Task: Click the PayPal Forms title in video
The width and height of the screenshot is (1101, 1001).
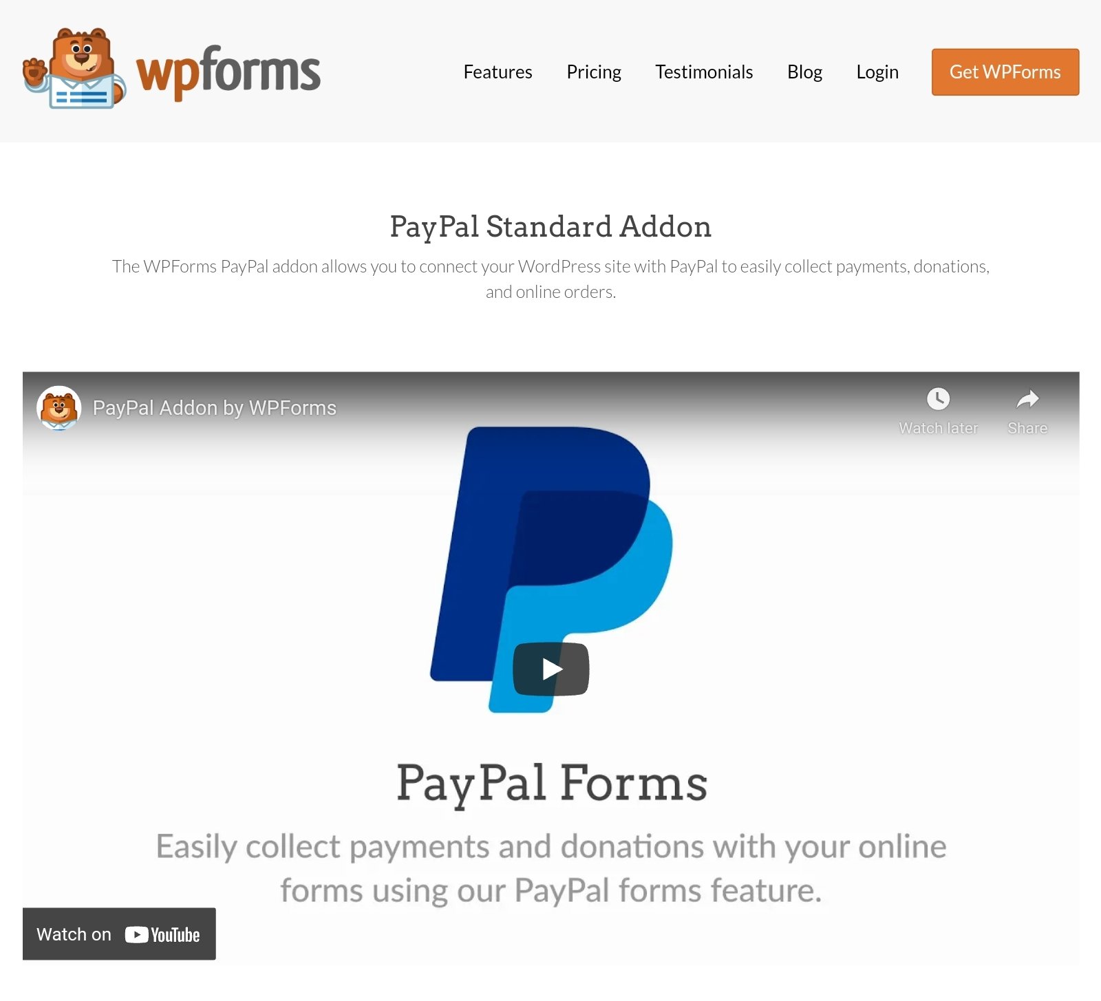Action: [552, 784]
